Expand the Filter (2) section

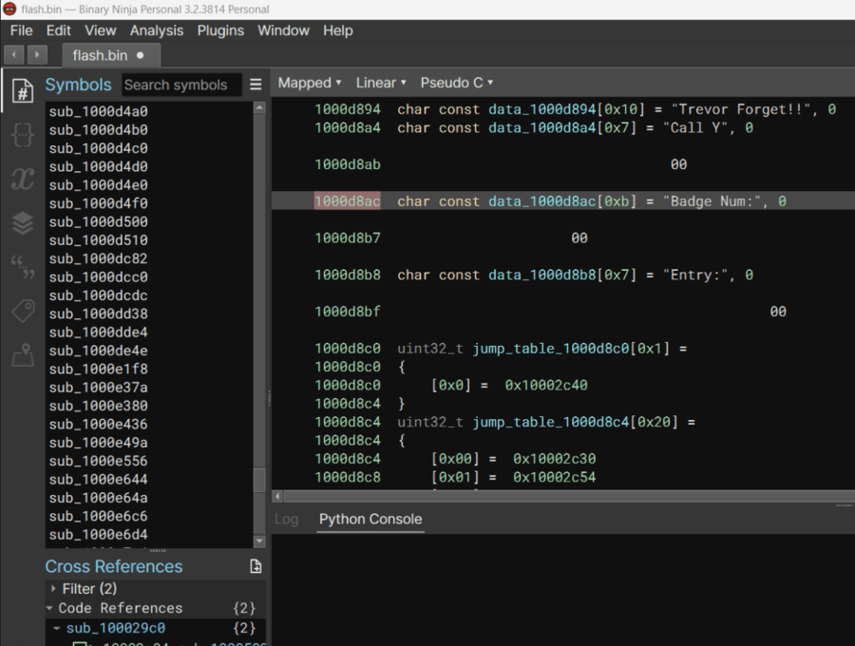54,589
